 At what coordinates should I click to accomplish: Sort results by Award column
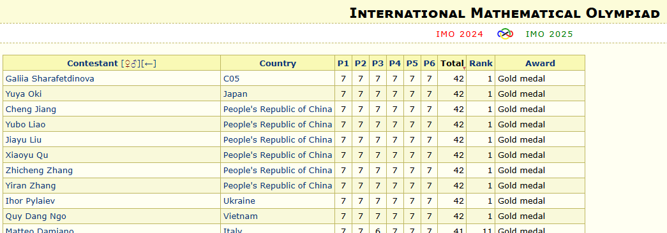[540, 64]
